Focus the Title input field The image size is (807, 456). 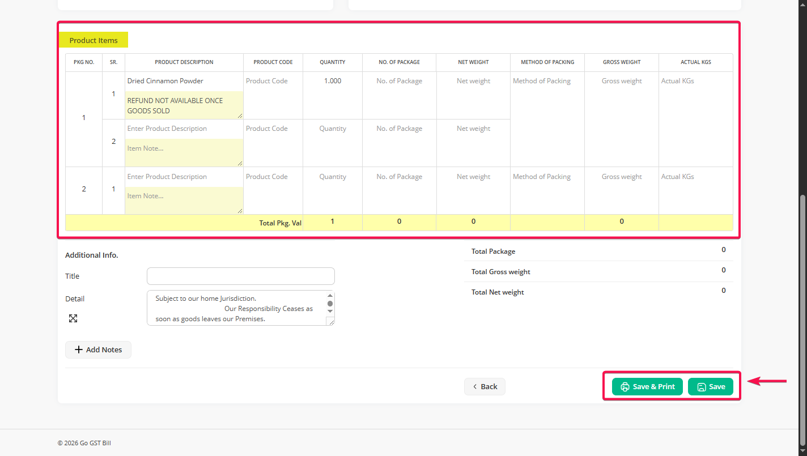click(240, 276)
